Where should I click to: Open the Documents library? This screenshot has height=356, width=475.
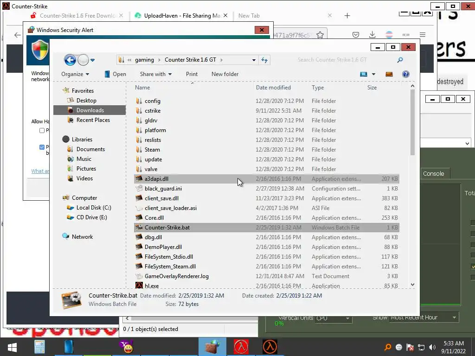click(90, 149)
